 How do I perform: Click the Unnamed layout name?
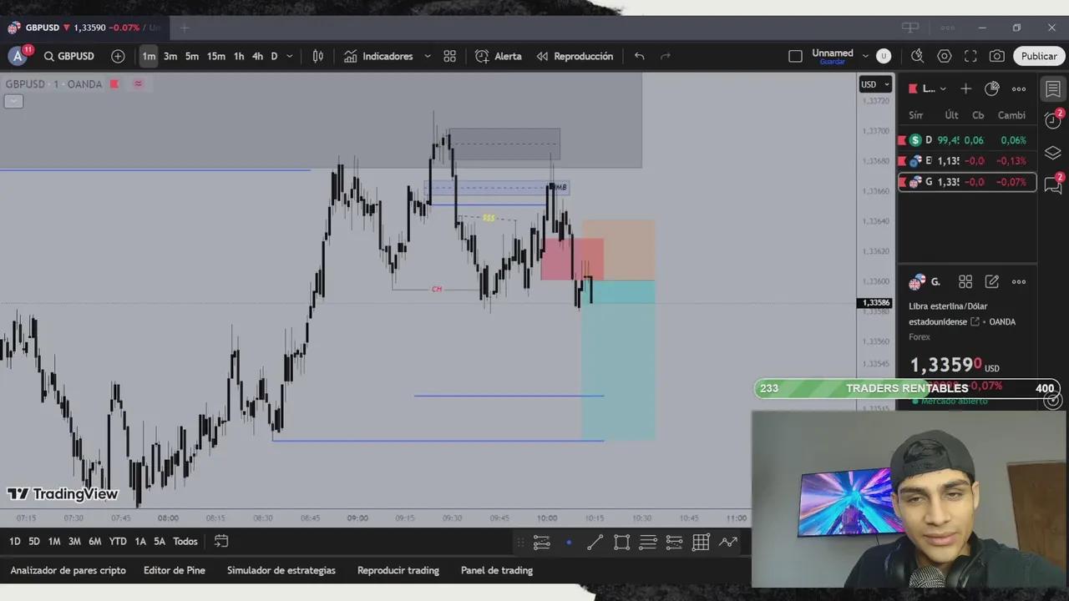tap(833, 53)
